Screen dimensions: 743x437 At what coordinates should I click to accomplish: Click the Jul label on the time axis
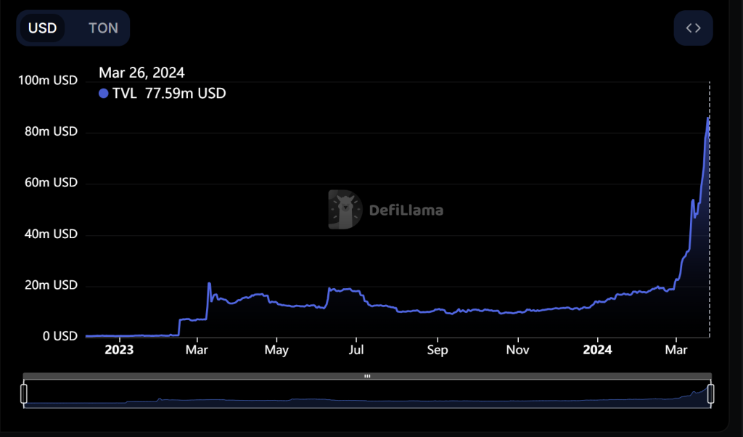coord(356,350)
